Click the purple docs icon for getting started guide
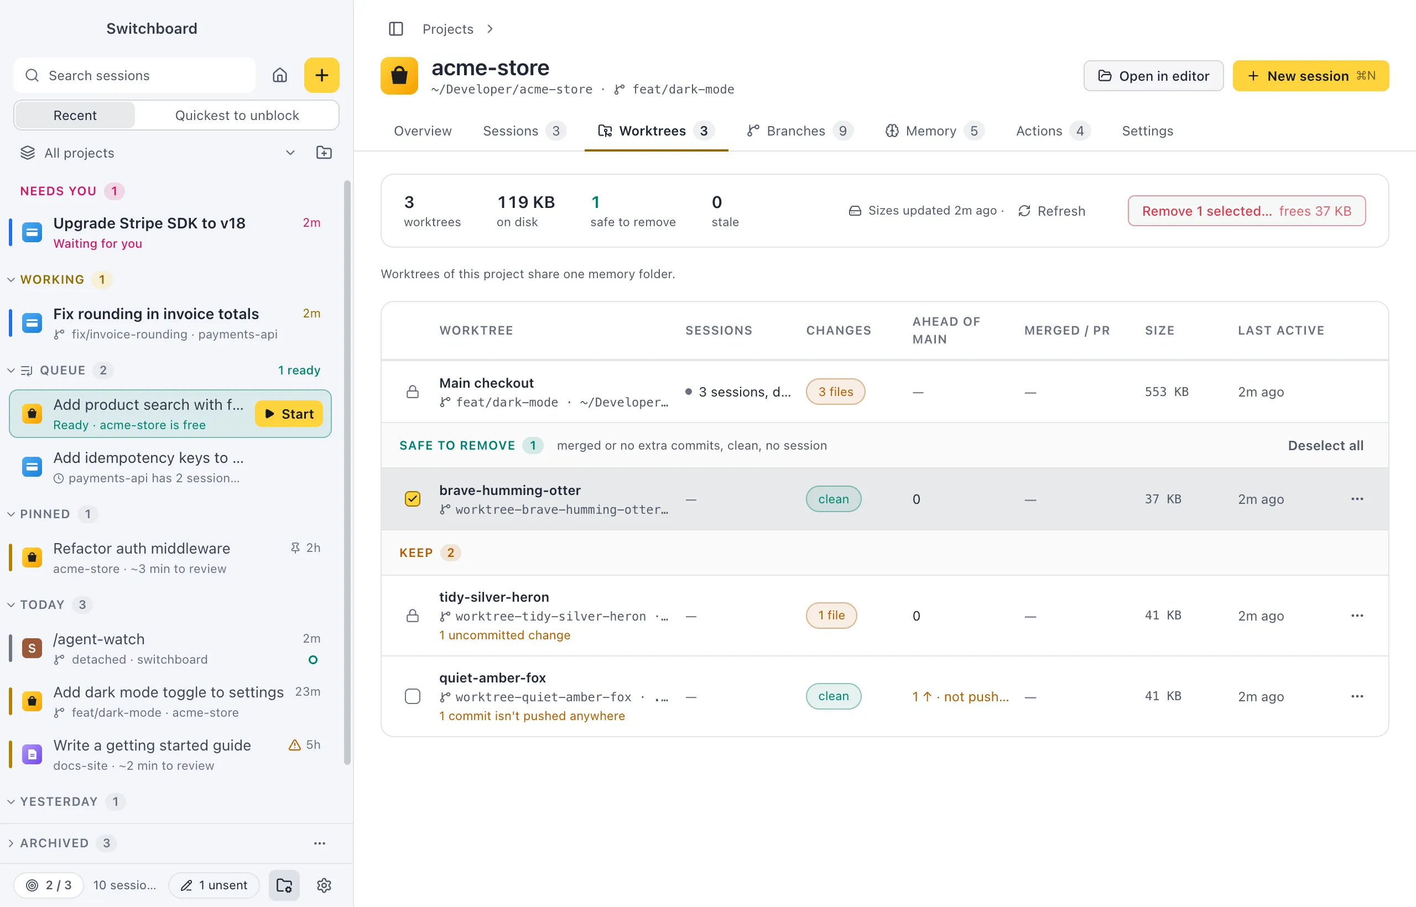The image size is (1416, 907). coord(32,754)
